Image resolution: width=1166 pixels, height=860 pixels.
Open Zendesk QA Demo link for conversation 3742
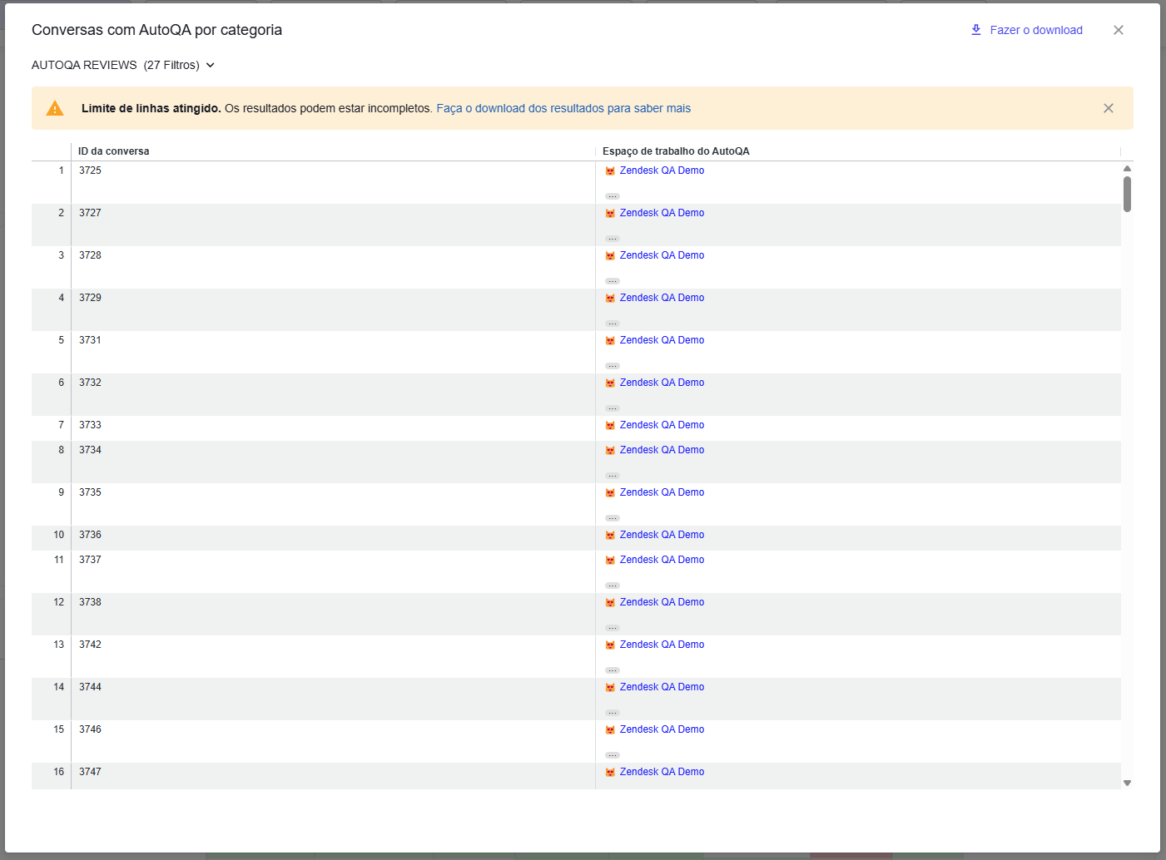[662, 645]
